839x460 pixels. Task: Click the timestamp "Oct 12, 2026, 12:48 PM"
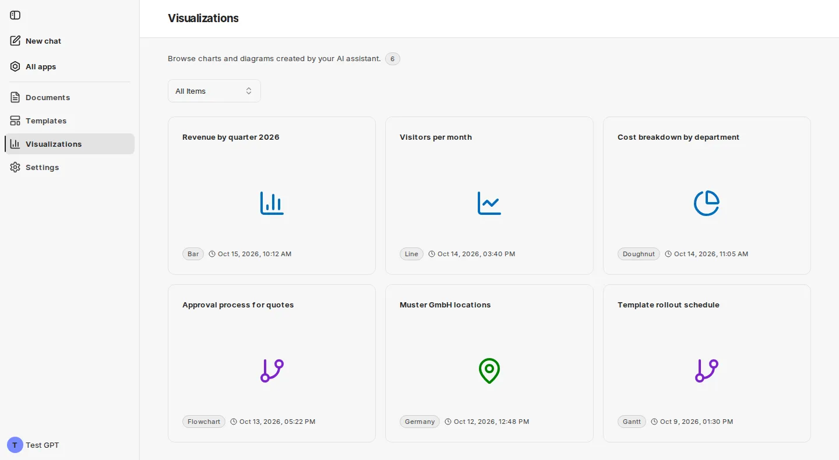pyautogui.click(x=491, y=422)
